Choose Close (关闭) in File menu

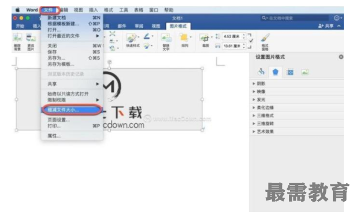72,46
